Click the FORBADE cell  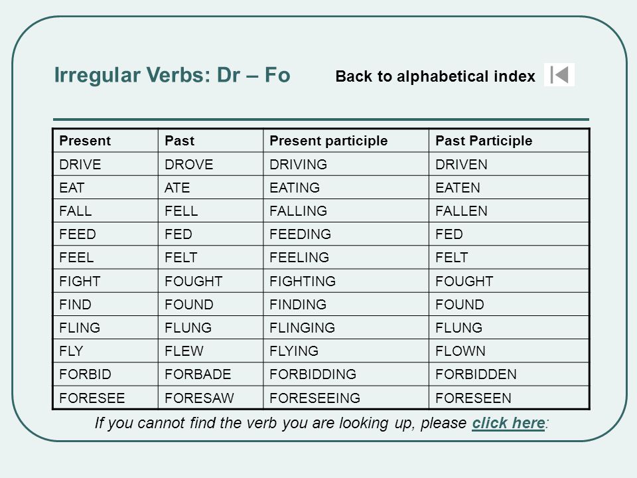coord(210,374)
